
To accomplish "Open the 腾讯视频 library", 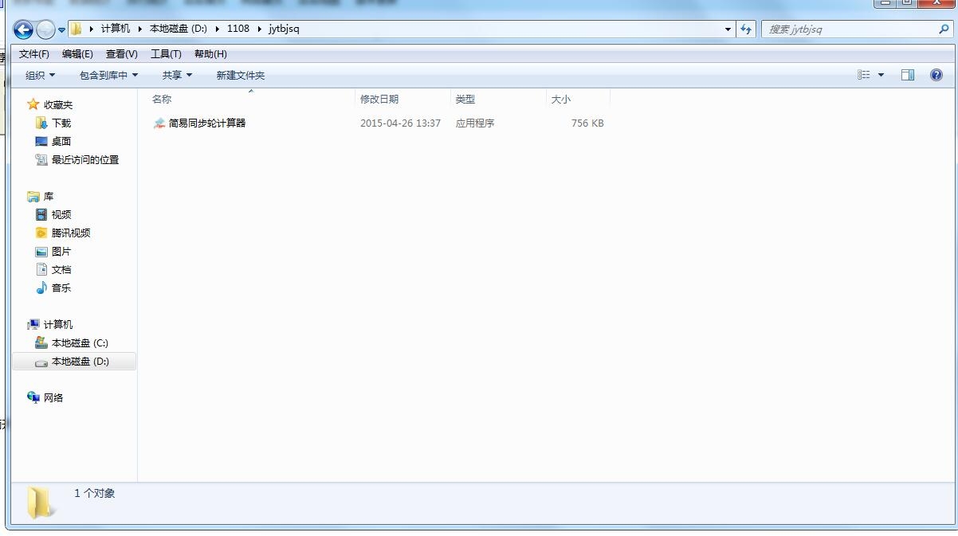I will tap(71, 233).
